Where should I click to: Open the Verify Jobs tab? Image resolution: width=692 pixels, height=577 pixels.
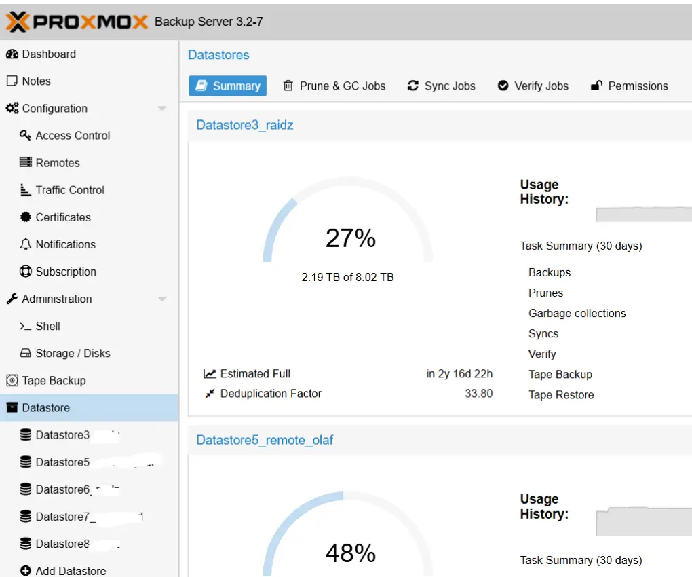click(533, 86)
